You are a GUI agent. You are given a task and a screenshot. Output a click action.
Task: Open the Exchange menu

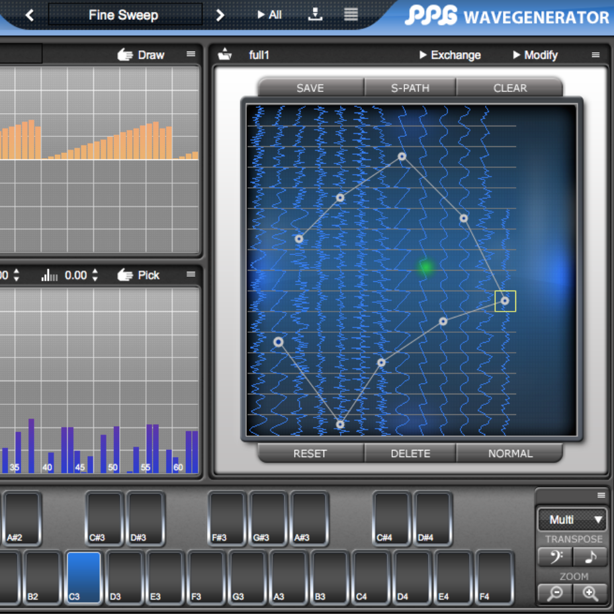click(x=450, y=55)
